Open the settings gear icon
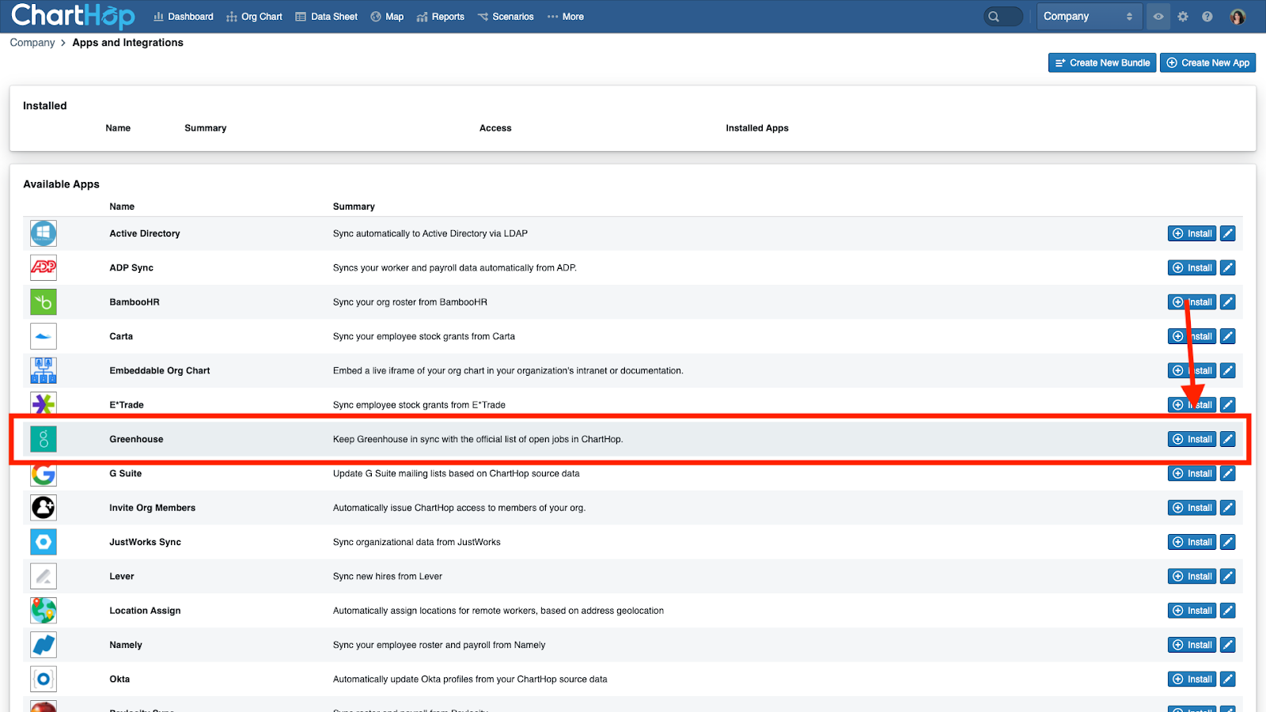 [1183, 17]
